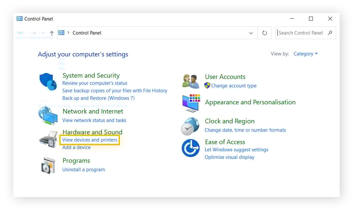Click inside the Search Control Panel field

(302, 33)
